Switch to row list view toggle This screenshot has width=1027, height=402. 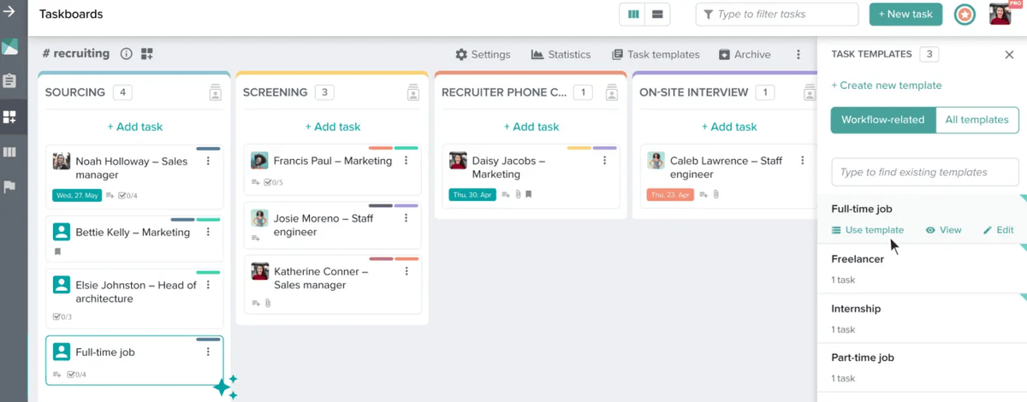[x=657, y=15]
